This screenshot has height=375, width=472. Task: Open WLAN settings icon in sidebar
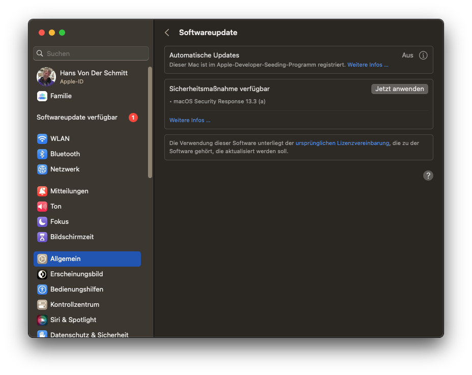pyautogui.click(x=42, y=139)
